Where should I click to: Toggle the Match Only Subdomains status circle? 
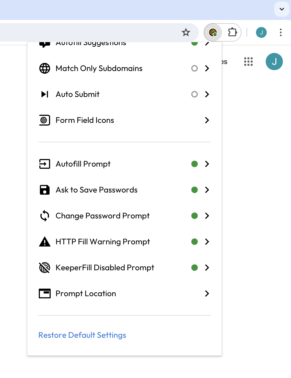tap(195, 68)
